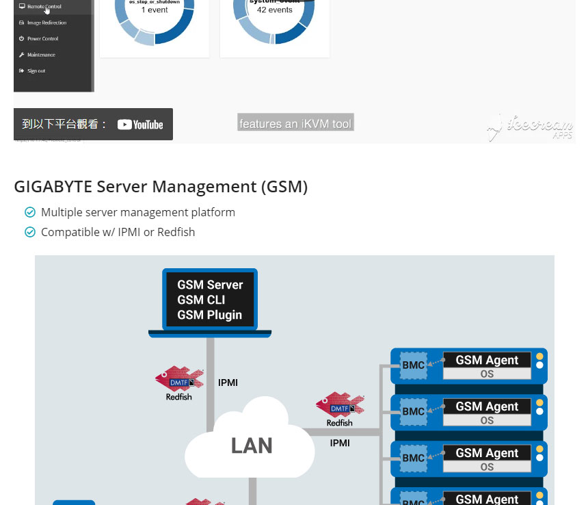Click 'Multiple server management platform' text
This screenshot has width=588, height=505.
click(x=138, y=212)
